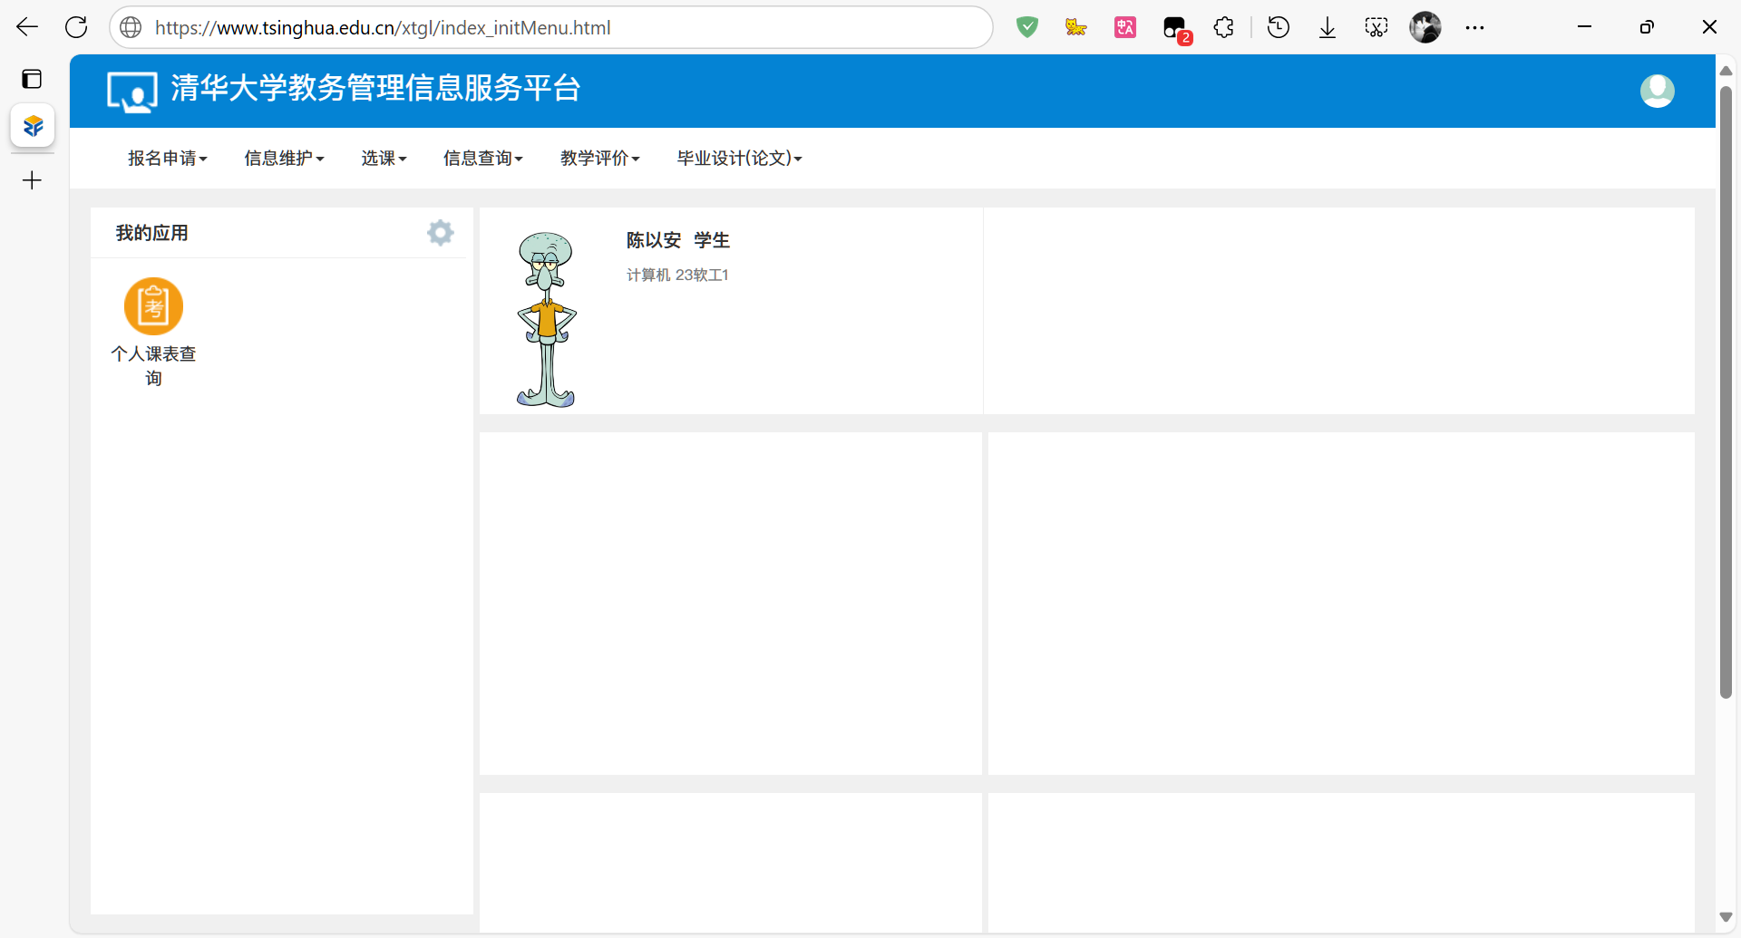Screen dimensions: 1741x938
Task: Expand the 信息维护 menu
Action: click(284, 159)
